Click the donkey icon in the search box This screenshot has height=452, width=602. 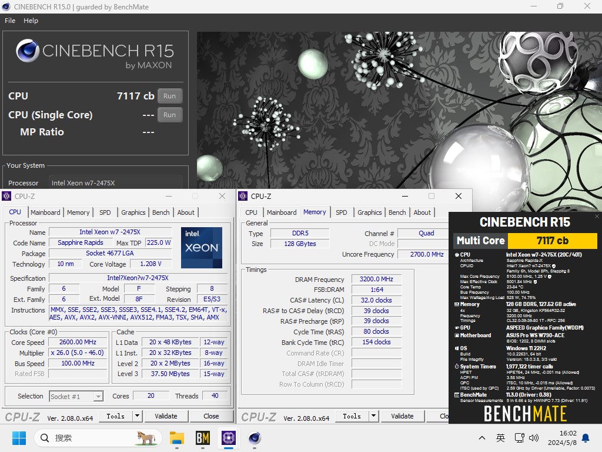[146, 438]
